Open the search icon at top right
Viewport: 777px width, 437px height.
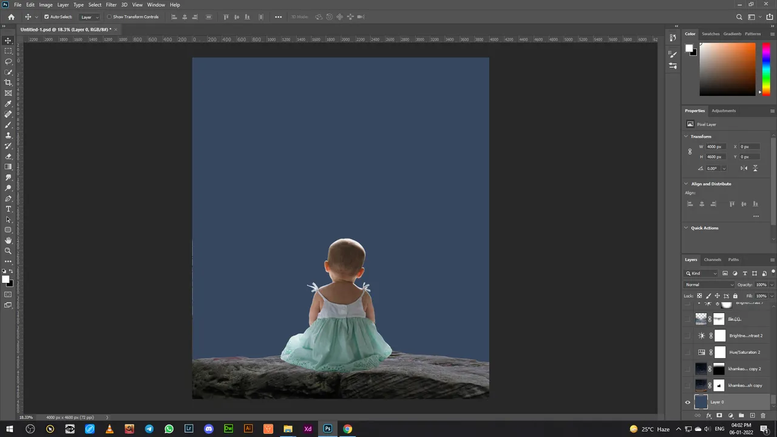click(x=739, y=17)
